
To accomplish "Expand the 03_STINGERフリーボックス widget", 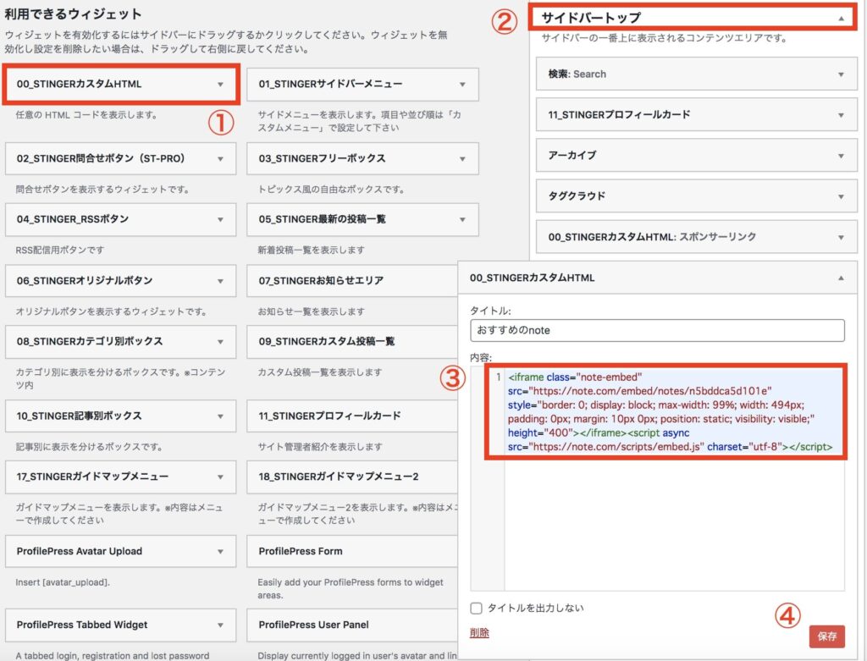I will coord(462,159).
